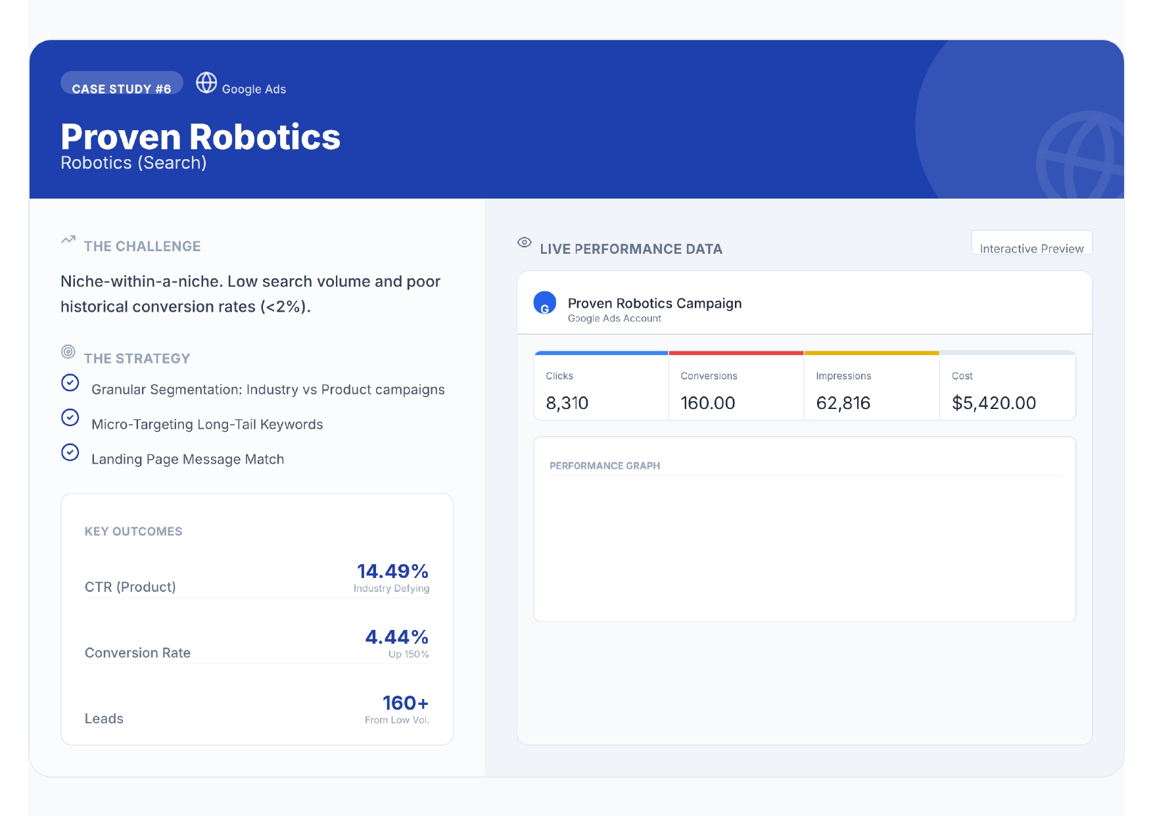
Task: Click the Industry Defying caption
Action: [x=392, y=588]
